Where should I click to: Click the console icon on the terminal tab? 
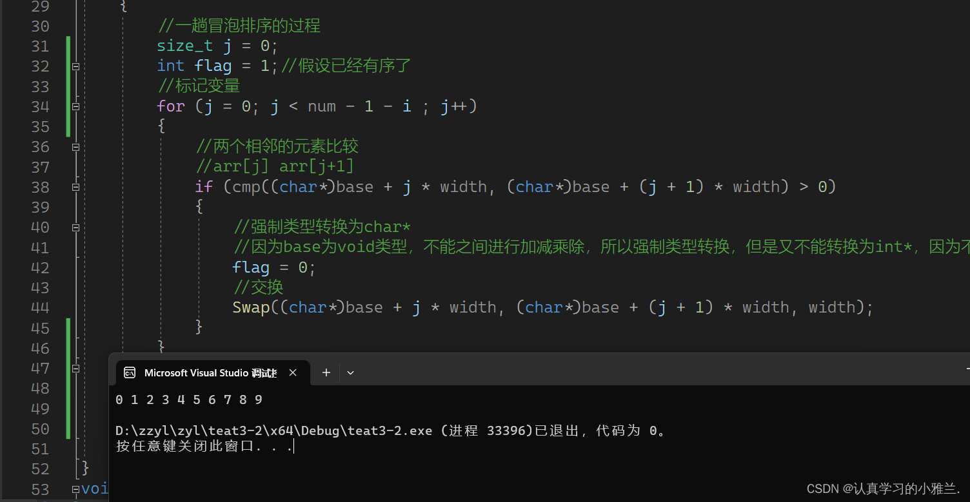point(130,372)
